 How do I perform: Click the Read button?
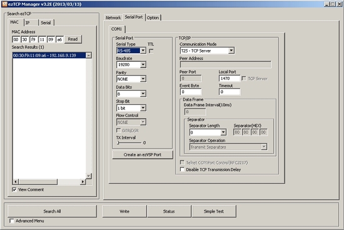73,39
